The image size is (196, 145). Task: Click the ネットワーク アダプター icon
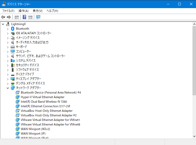coord(13,88)
